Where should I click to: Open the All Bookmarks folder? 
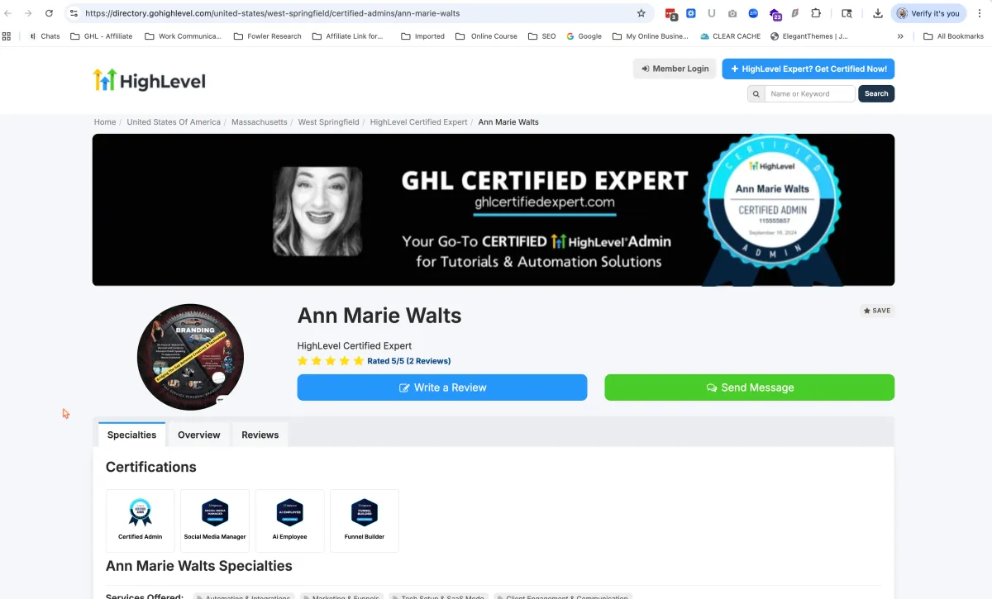coord(953,36)
